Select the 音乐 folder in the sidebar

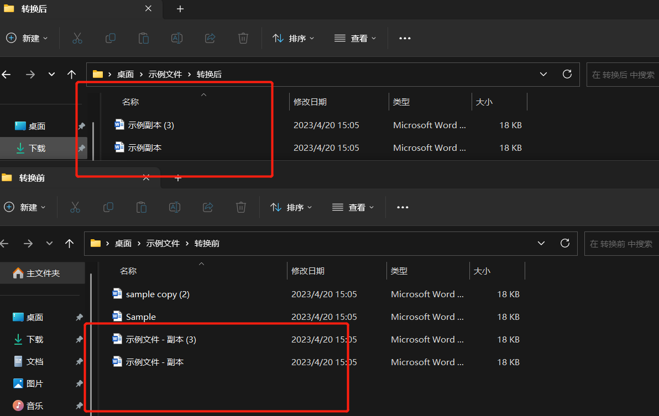click(x=34, y=406)
